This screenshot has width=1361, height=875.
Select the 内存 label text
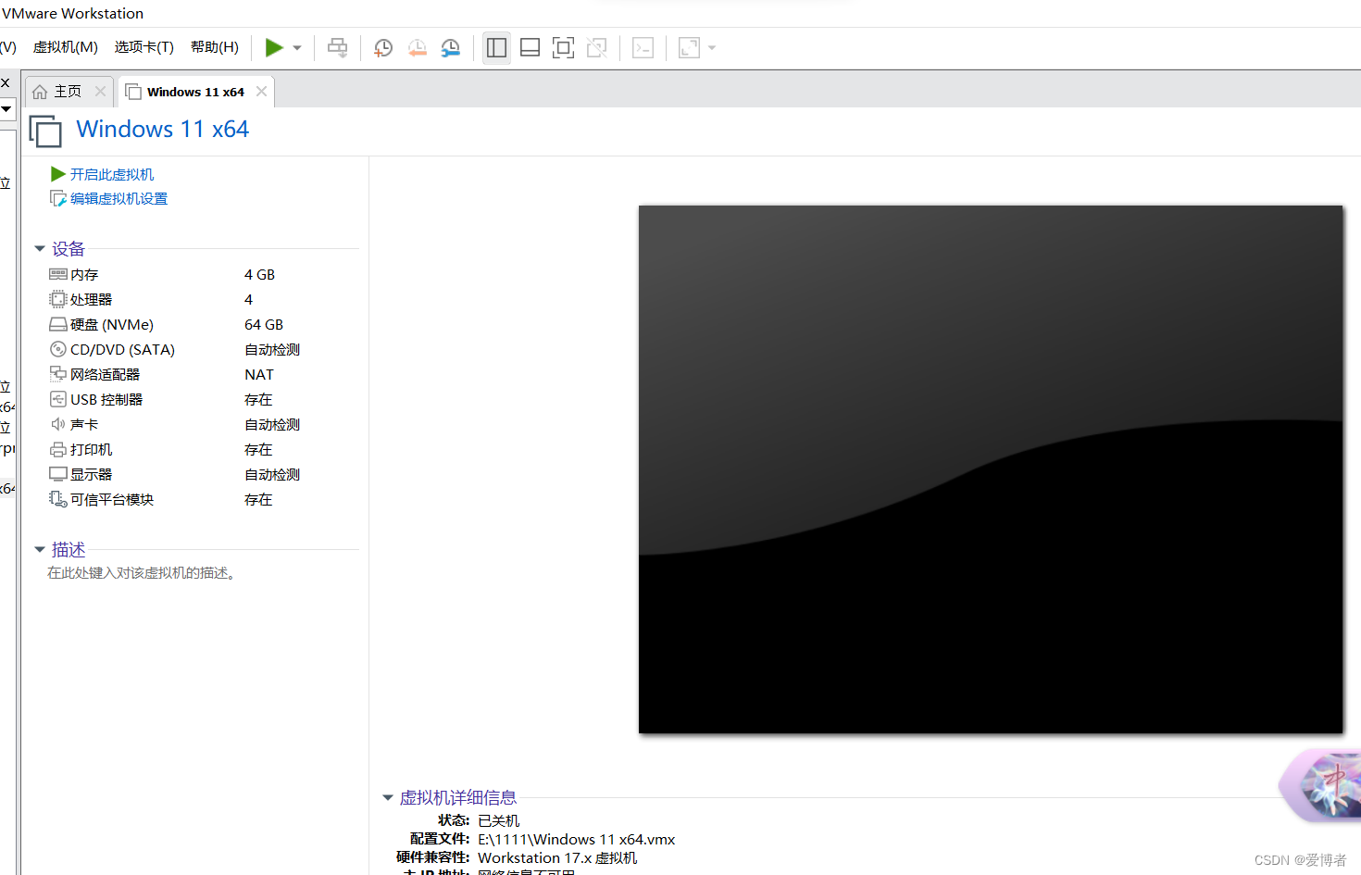click(84, 275)
